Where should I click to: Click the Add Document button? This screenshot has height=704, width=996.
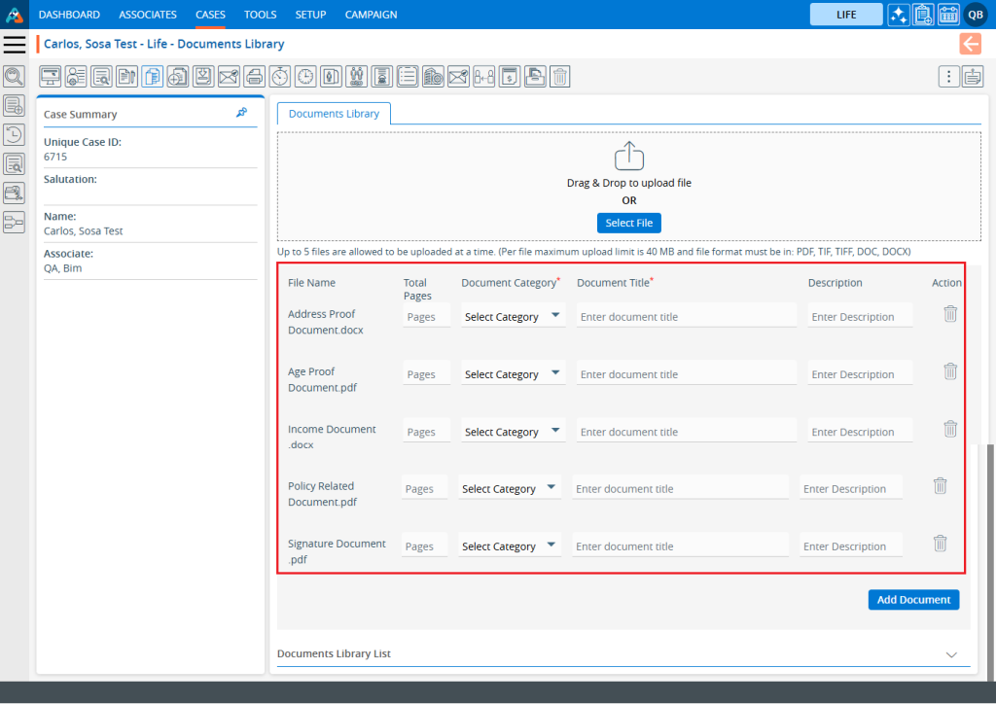(x=913, y=600)
